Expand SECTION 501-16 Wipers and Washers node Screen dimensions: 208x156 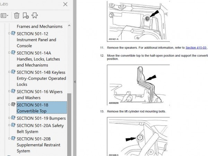(x=9, y=91)
